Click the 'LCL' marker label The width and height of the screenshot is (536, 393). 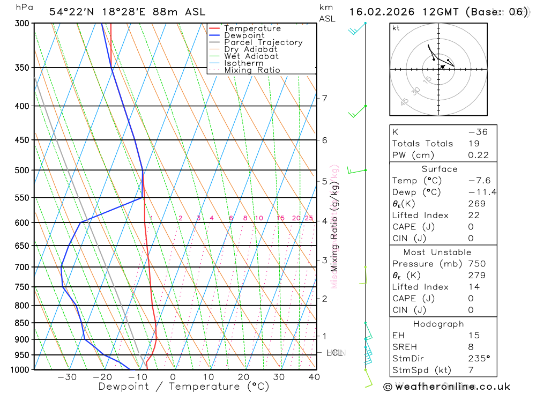(334, 353)
